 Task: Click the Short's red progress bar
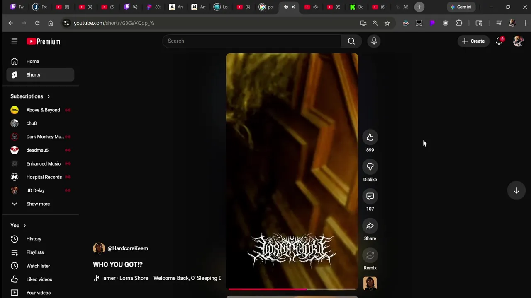[292, 289]
